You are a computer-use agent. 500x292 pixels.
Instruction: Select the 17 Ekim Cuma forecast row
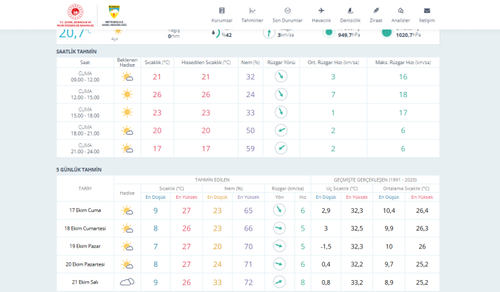coord(85,211)
